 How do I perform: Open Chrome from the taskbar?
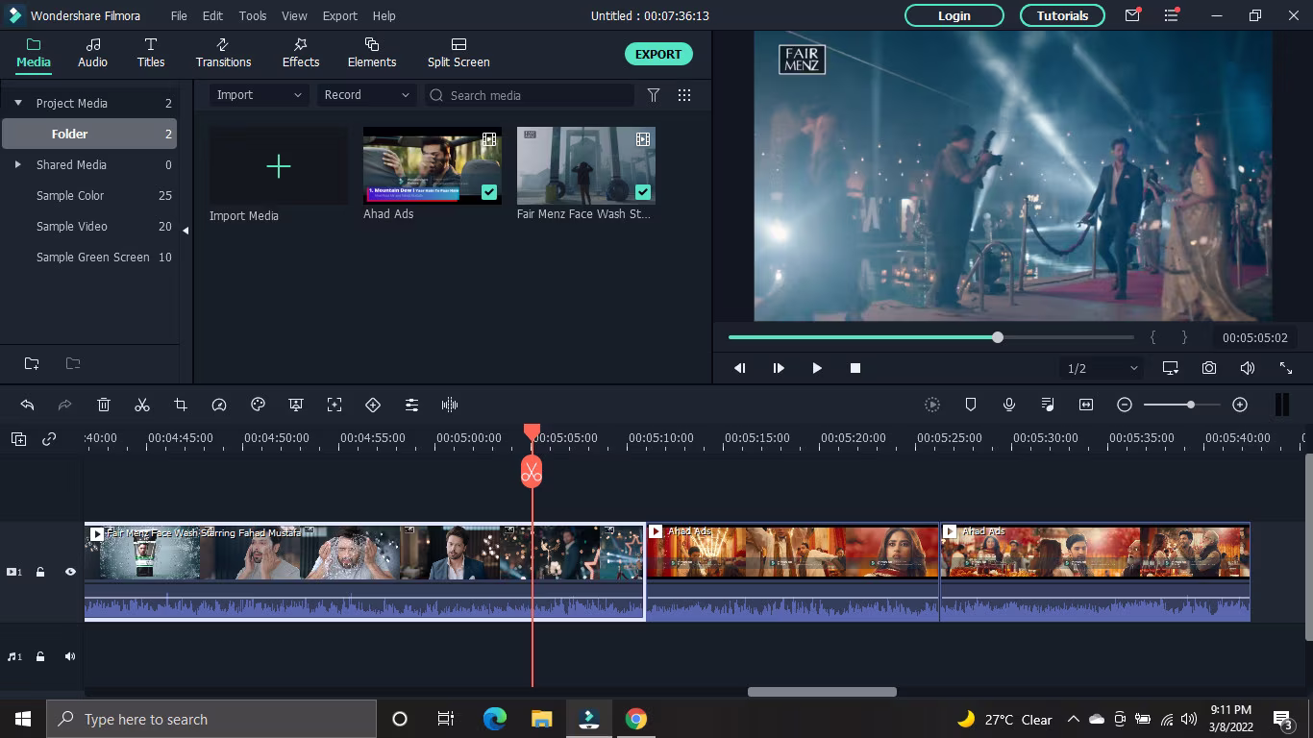pos(635,719)
